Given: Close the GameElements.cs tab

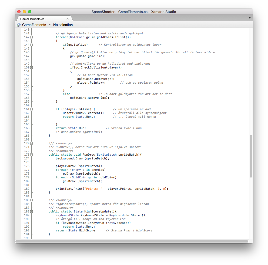Looking at the screenshot, I should (68, 19).
